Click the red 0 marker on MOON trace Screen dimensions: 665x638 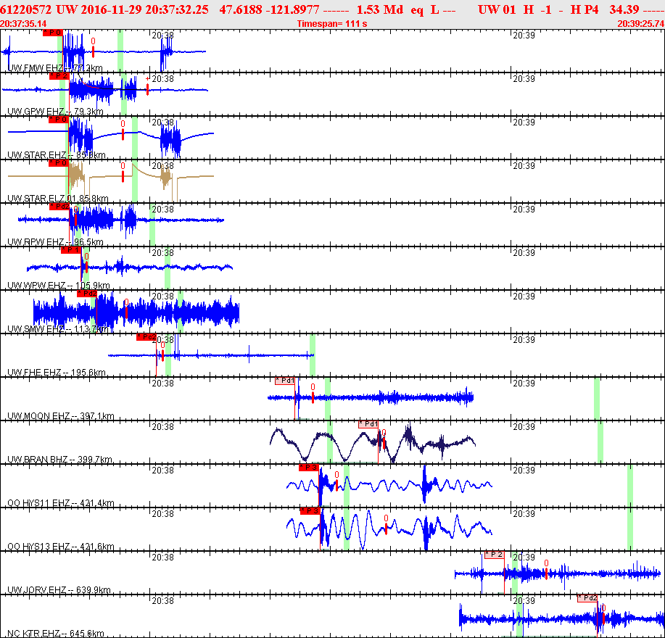pos(313,393)
